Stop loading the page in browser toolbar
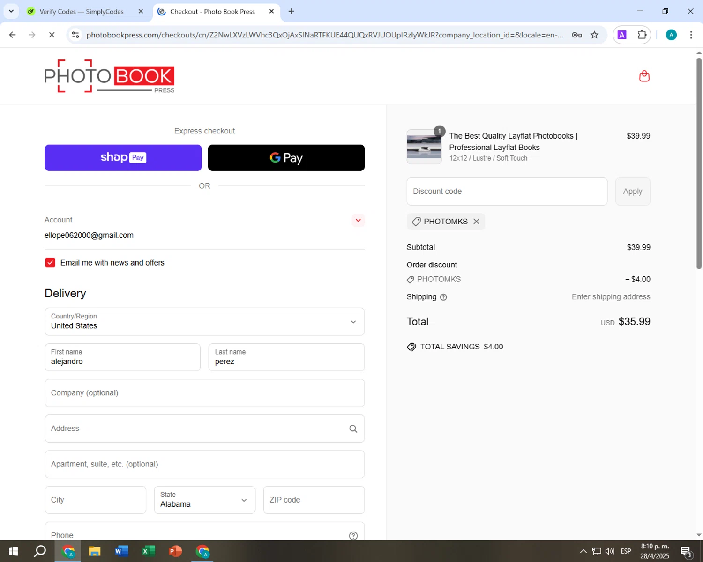This screenshot has height=562, width=703. click(x=52, y=35)
